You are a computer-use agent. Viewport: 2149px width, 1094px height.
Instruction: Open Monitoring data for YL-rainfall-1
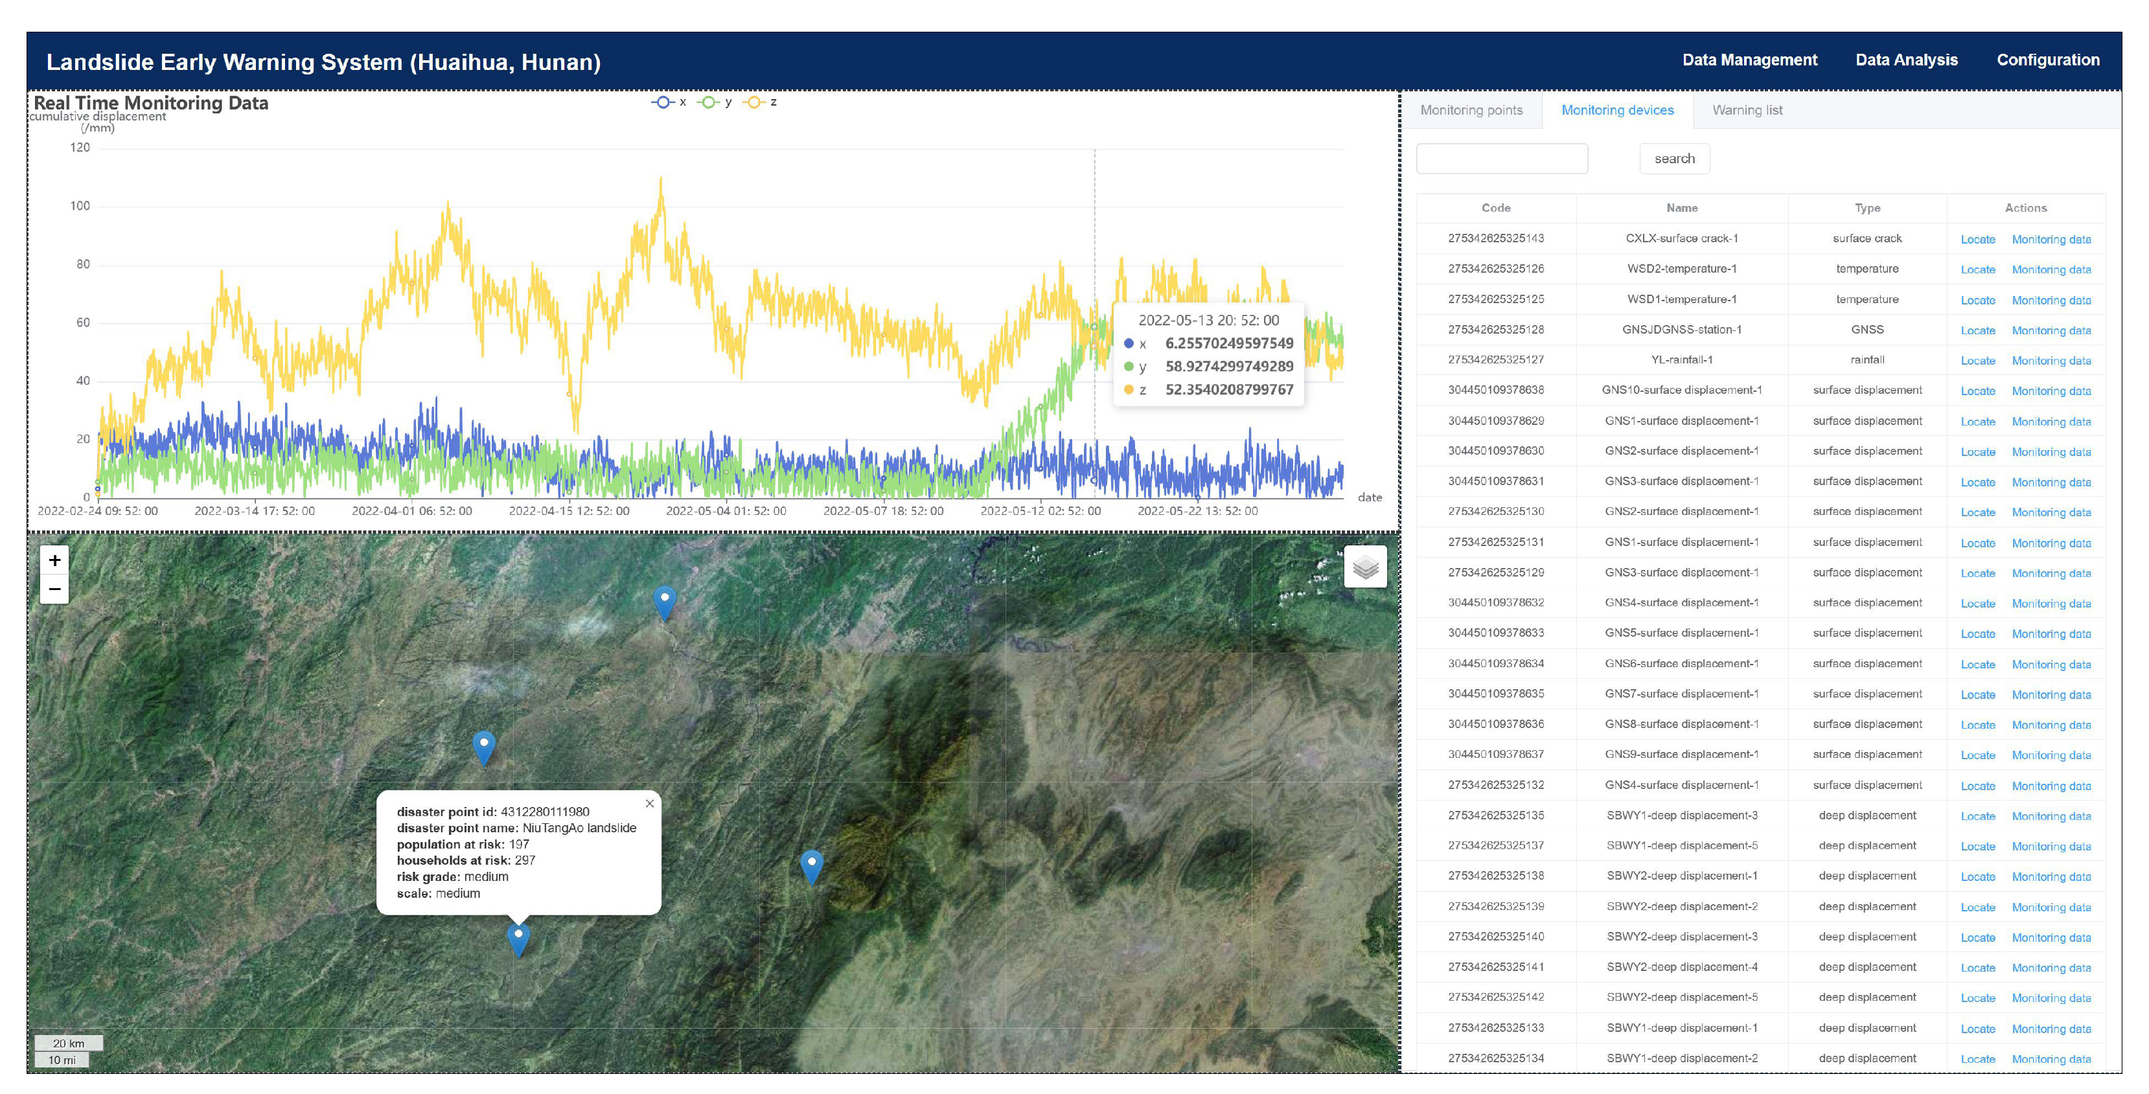pyautogui.click(x=2051, y=360)
